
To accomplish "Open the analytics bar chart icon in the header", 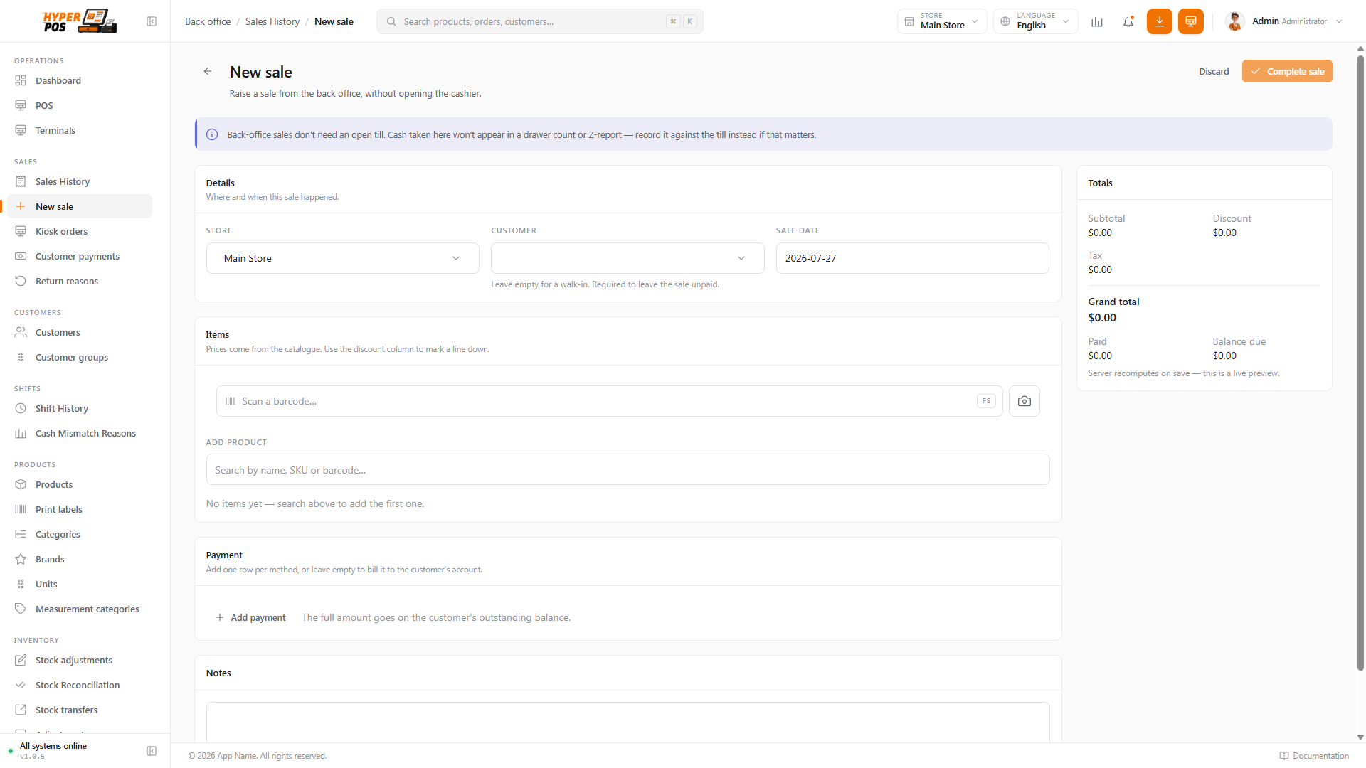I will click(x=1097, y=21).
